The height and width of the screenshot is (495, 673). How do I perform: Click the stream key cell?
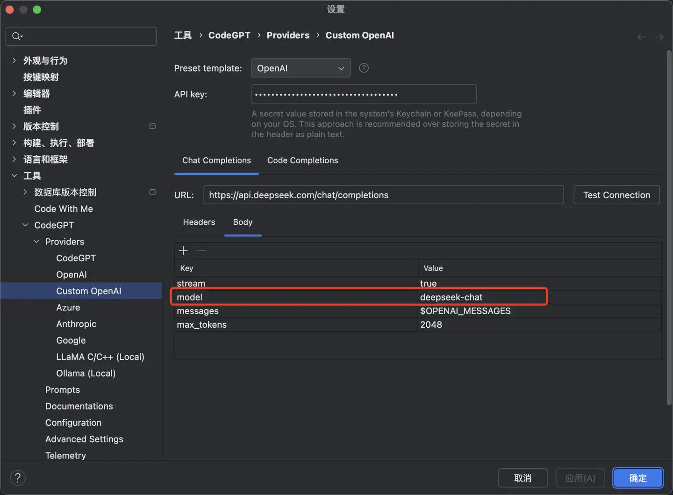coord(296,283)
